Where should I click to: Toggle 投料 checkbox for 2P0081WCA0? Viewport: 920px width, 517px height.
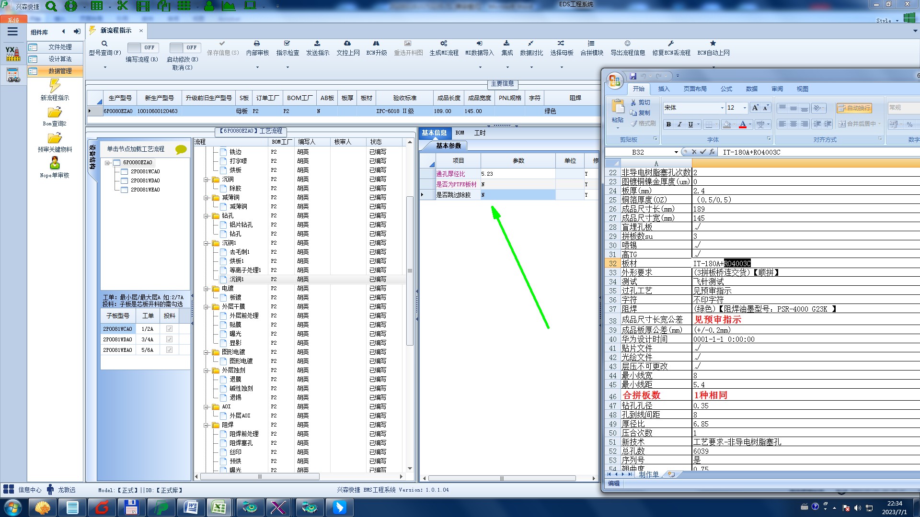169,329
